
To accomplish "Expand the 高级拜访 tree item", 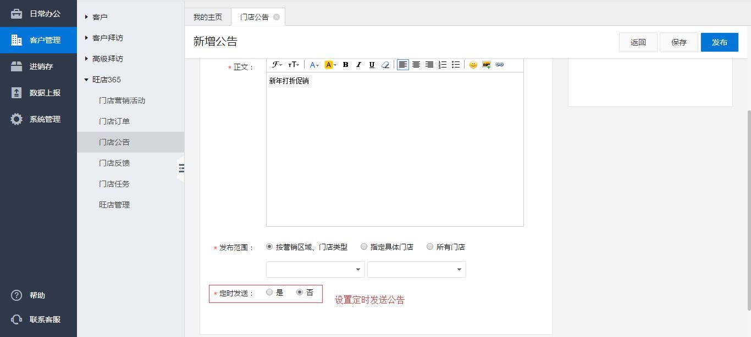I will 86,59.
